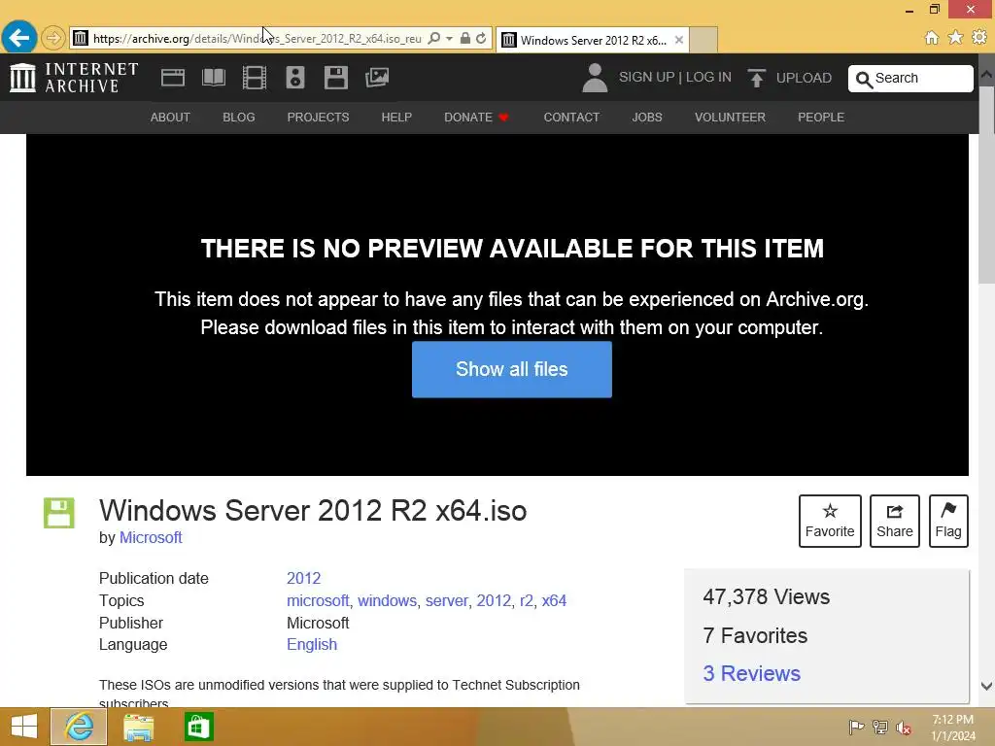Go to the browser Home icon

pos(932,38)
